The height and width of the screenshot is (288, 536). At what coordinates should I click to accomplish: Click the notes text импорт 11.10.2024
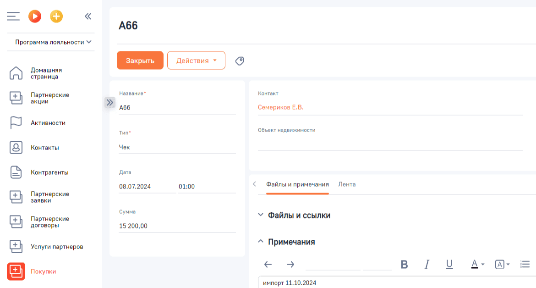click(290, 283)
